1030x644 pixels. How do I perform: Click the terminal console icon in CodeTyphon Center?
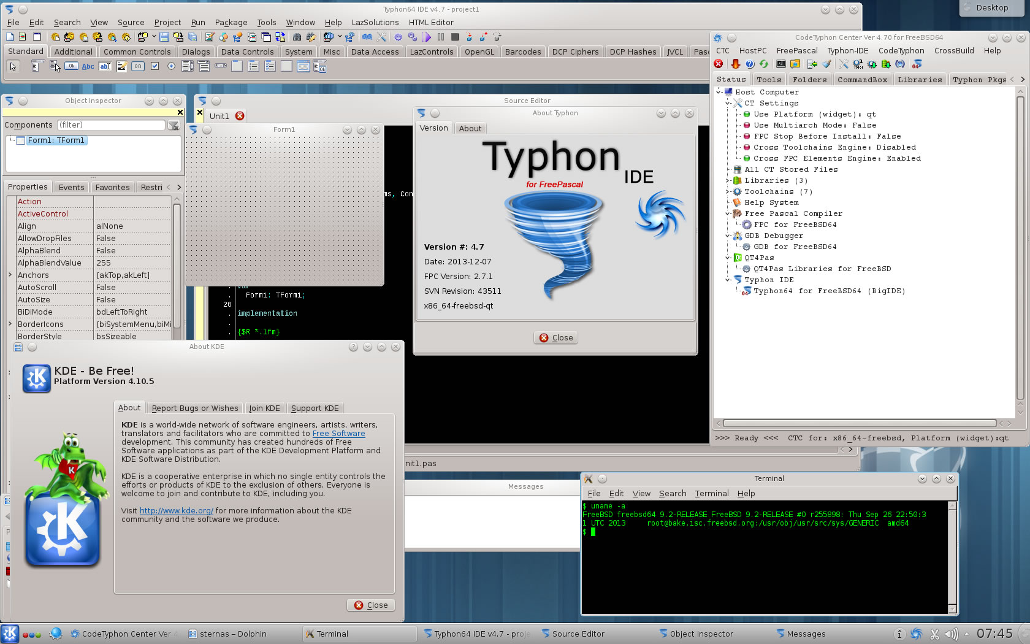tap(780, 64)
